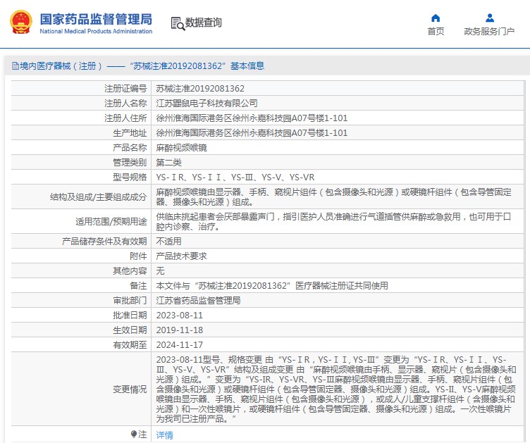Go to 数据查询 text link

[x=204, y=23]
